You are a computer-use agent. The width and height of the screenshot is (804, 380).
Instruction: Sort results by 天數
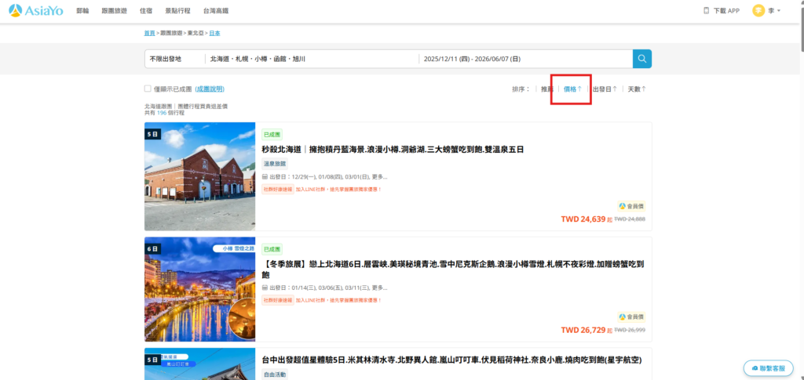[x=636, y=89]
